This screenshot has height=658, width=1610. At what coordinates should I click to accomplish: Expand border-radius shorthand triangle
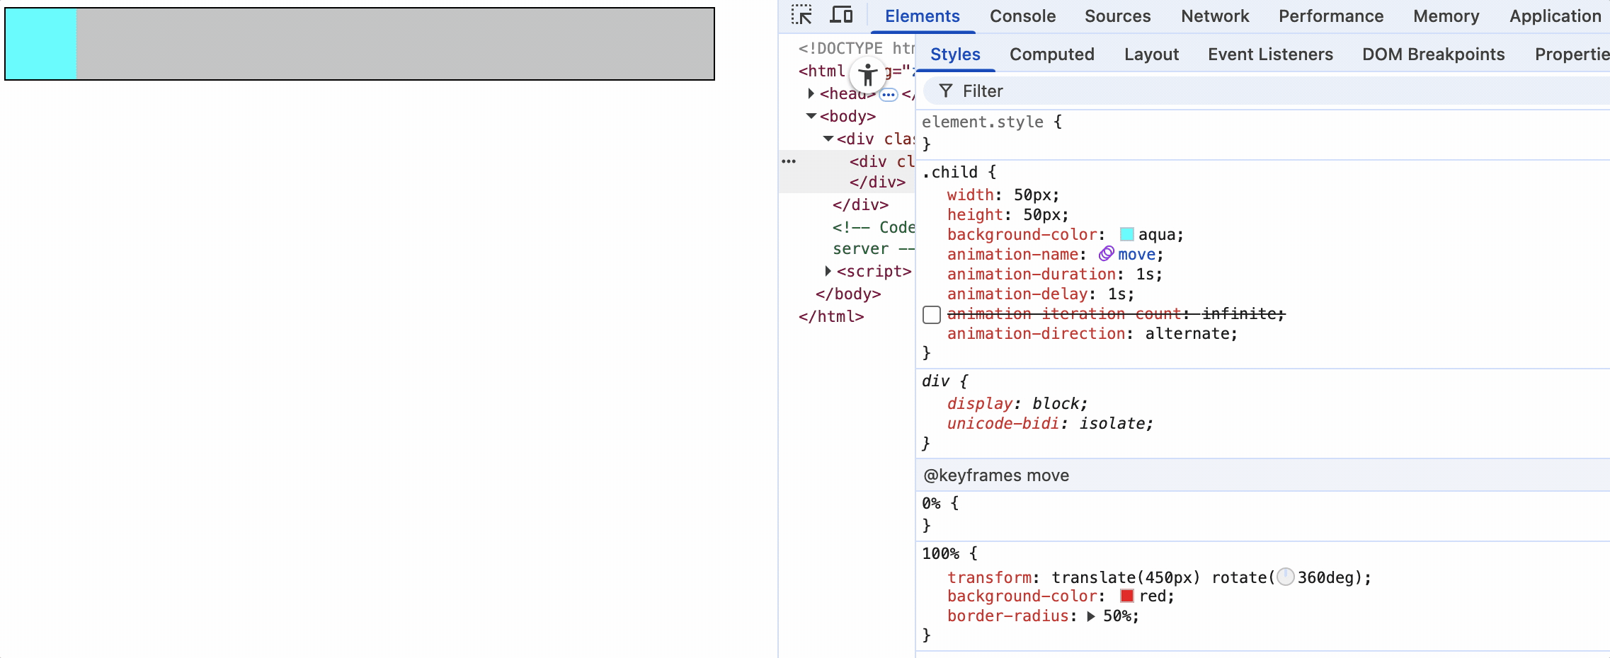pos(1091,616)
